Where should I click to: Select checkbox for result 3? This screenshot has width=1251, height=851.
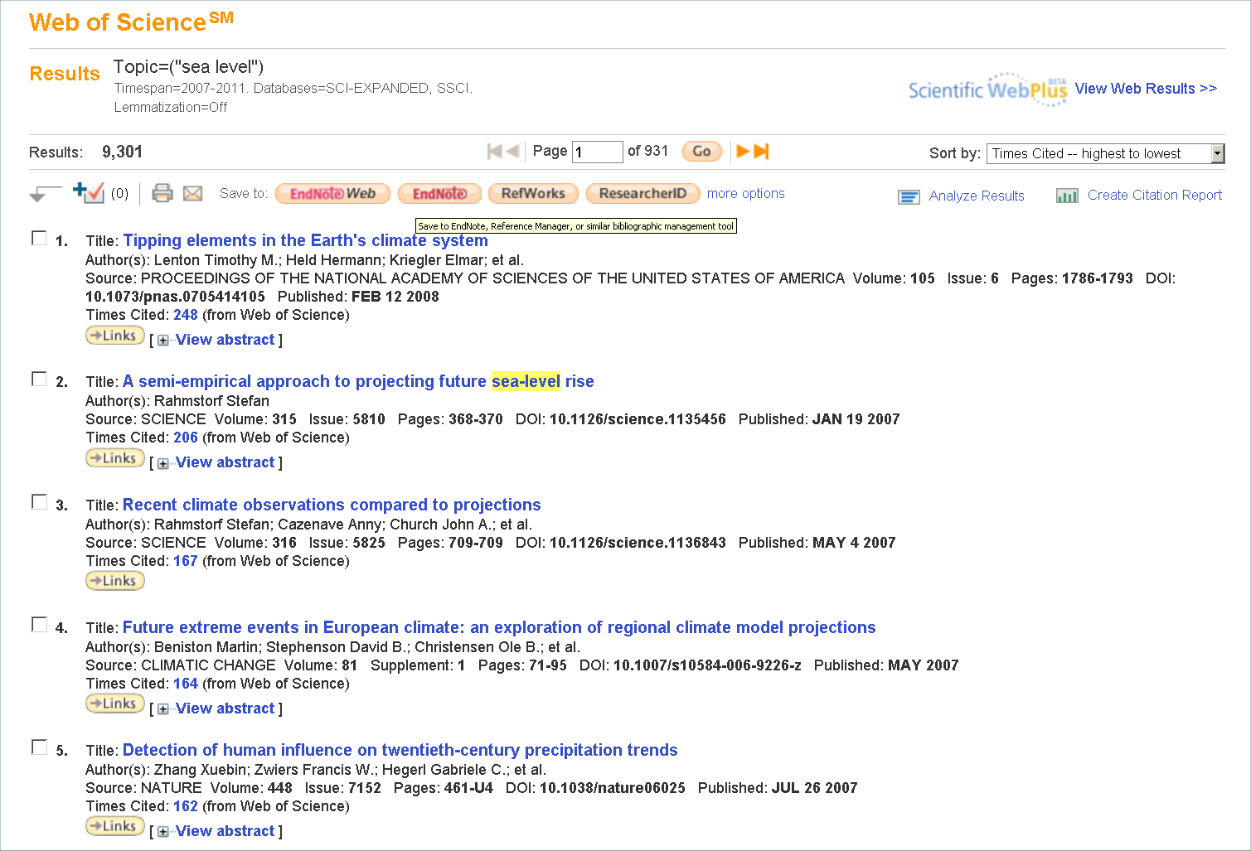click(39, 502)
